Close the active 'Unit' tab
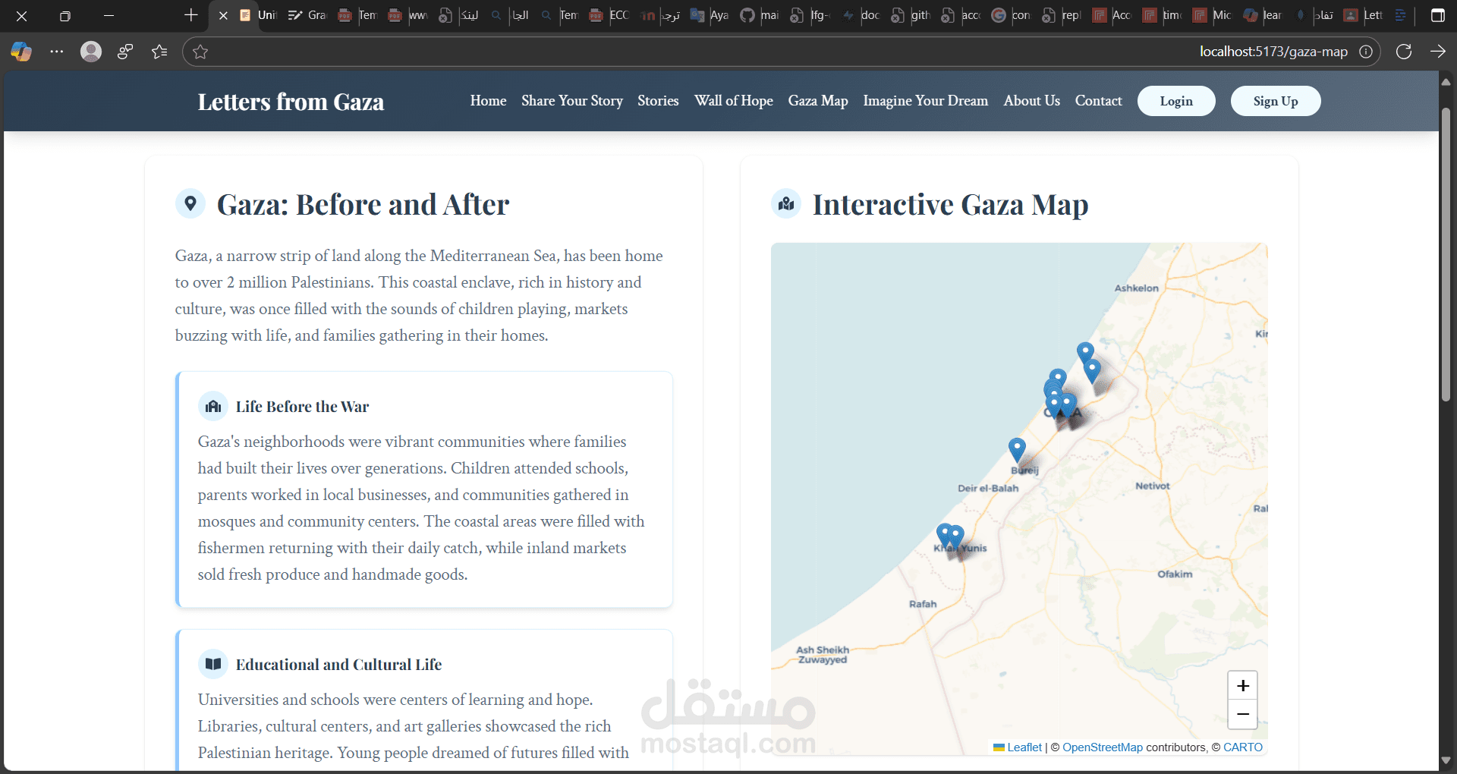The height and width of the screenshot is (774, 1457). pyautogui.click(x=223, y=15)
